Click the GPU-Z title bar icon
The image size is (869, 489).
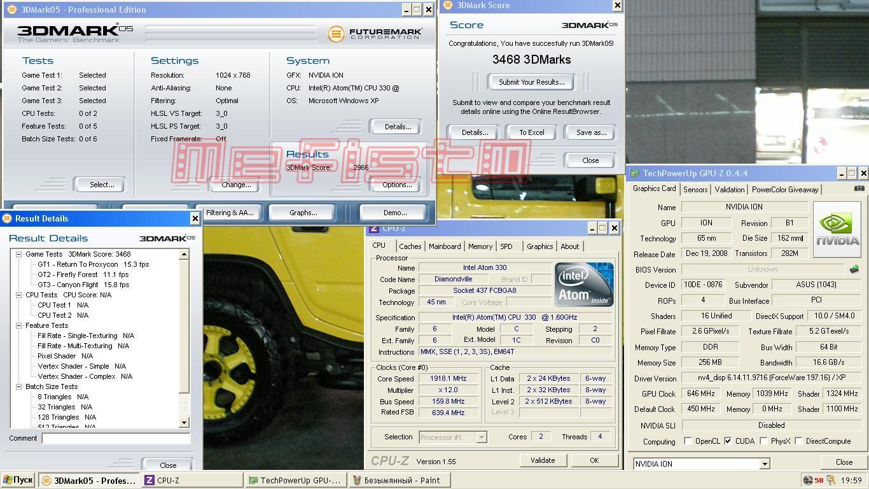tap(634, 173)
